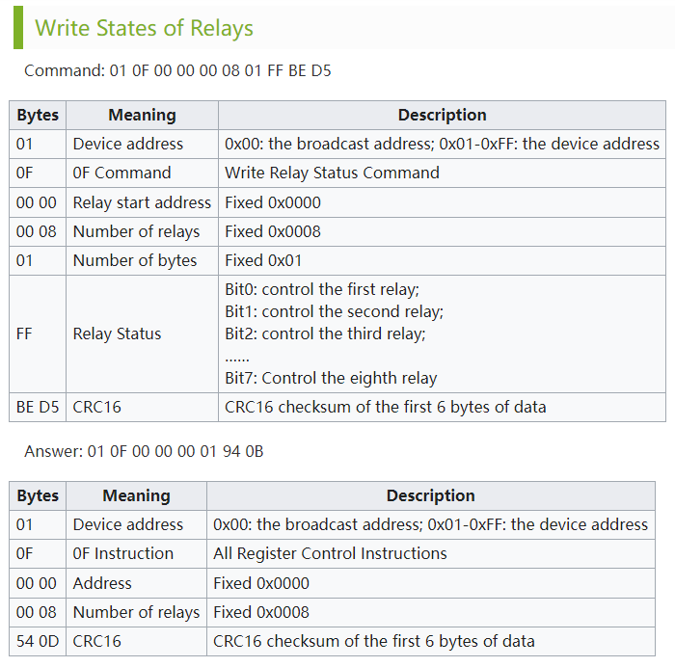Click "Write Relay Status Command" description

point(332,173)
